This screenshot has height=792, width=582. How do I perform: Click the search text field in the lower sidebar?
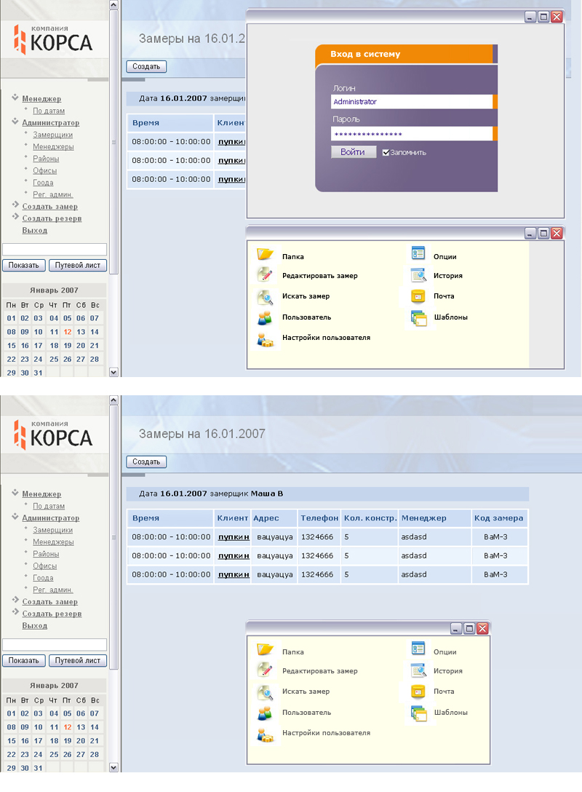(55, 645)
